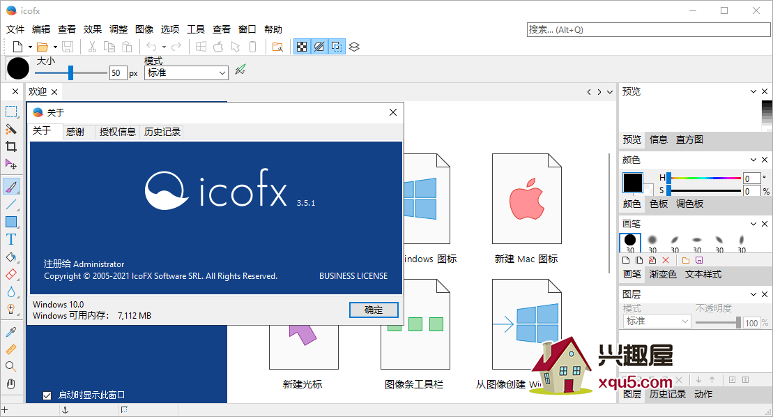Open the Effects (效果) menu
Image resolution: width=773 pixels, height=417 pixels.
(x=92, y=29)
